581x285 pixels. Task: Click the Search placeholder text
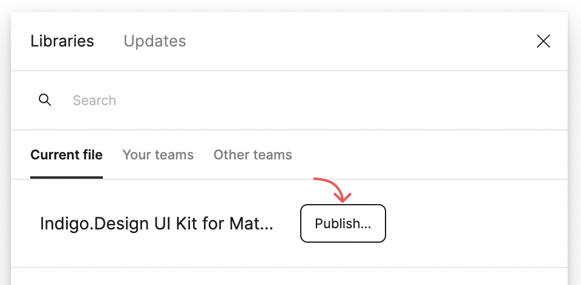(x=94, y=100)
